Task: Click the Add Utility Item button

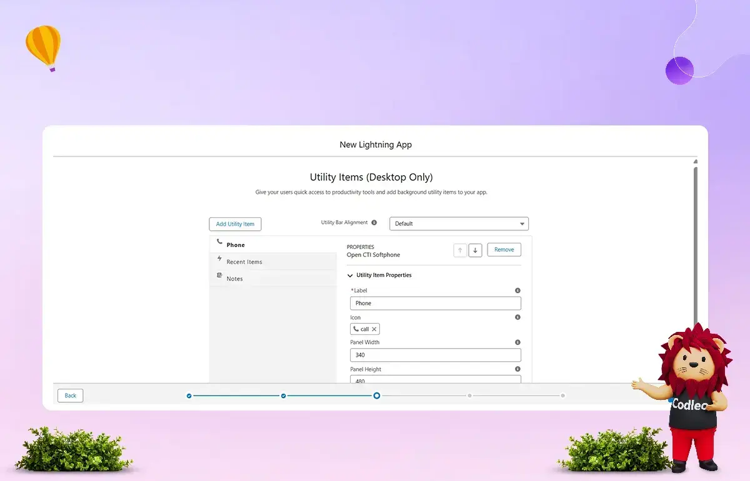Action: (x=235, y=224)
